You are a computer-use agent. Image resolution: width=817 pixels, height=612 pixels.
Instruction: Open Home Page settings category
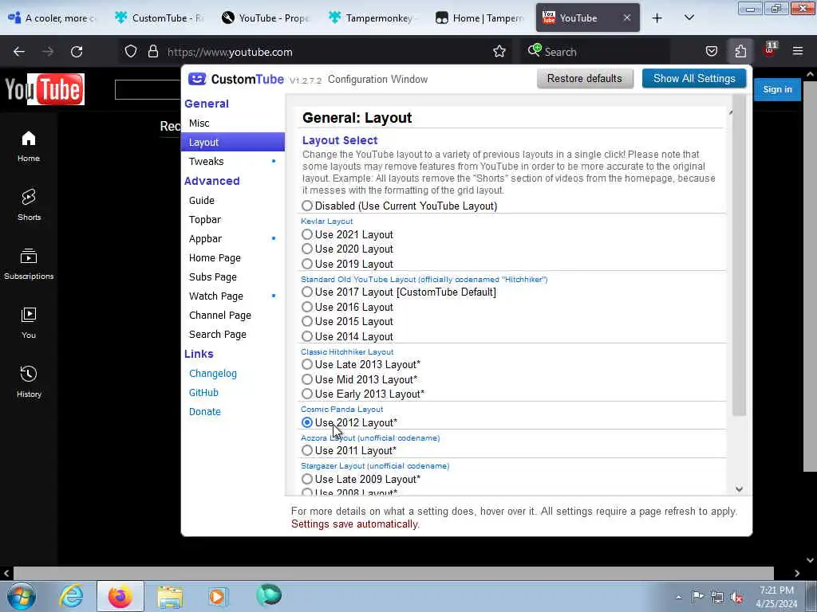[x=232, y=258]
